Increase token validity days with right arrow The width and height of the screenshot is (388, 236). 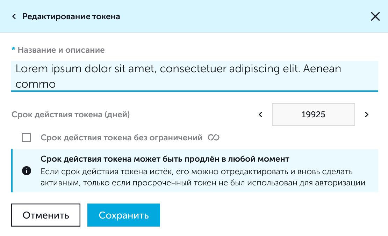(x=366, y=115)
